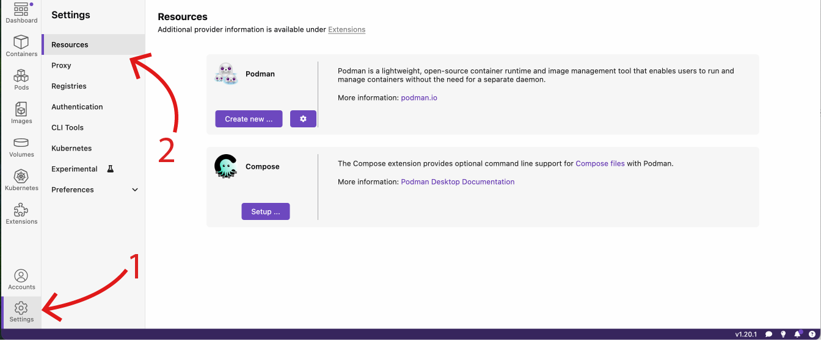Click the help question mark icon
The image size is (821, 340).
click(x=812, y=334)
